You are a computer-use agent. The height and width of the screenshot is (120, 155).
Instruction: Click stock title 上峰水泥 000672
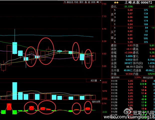(x=136, y=2)
